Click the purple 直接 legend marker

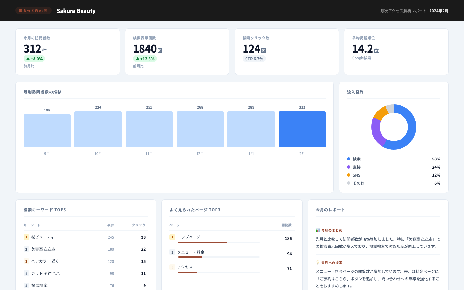pyautogui.click(x=349, y=167)
